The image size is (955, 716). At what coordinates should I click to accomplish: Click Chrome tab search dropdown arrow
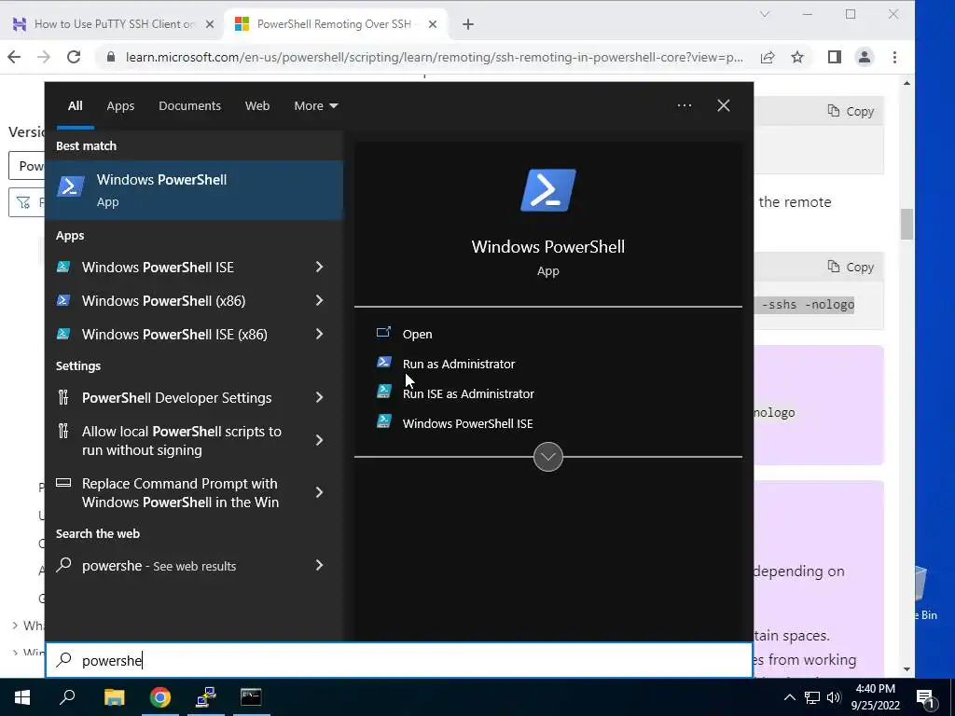(765, 14)
